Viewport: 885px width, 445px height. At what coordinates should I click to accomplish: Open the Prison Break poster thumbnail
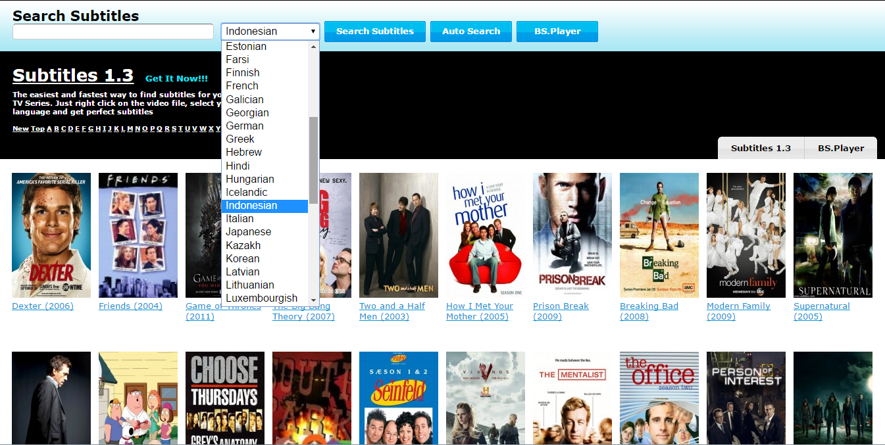click(572, 235)
